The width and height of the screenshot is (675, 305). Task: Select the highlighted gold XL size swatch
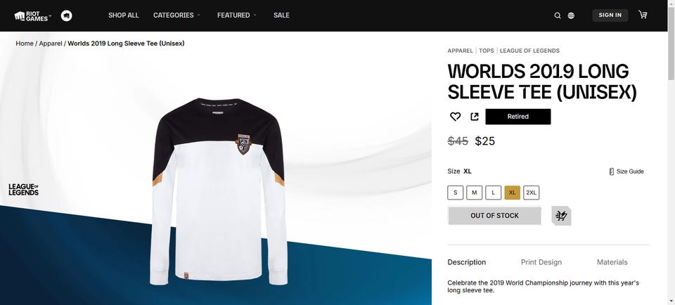(x=513, y=193)
